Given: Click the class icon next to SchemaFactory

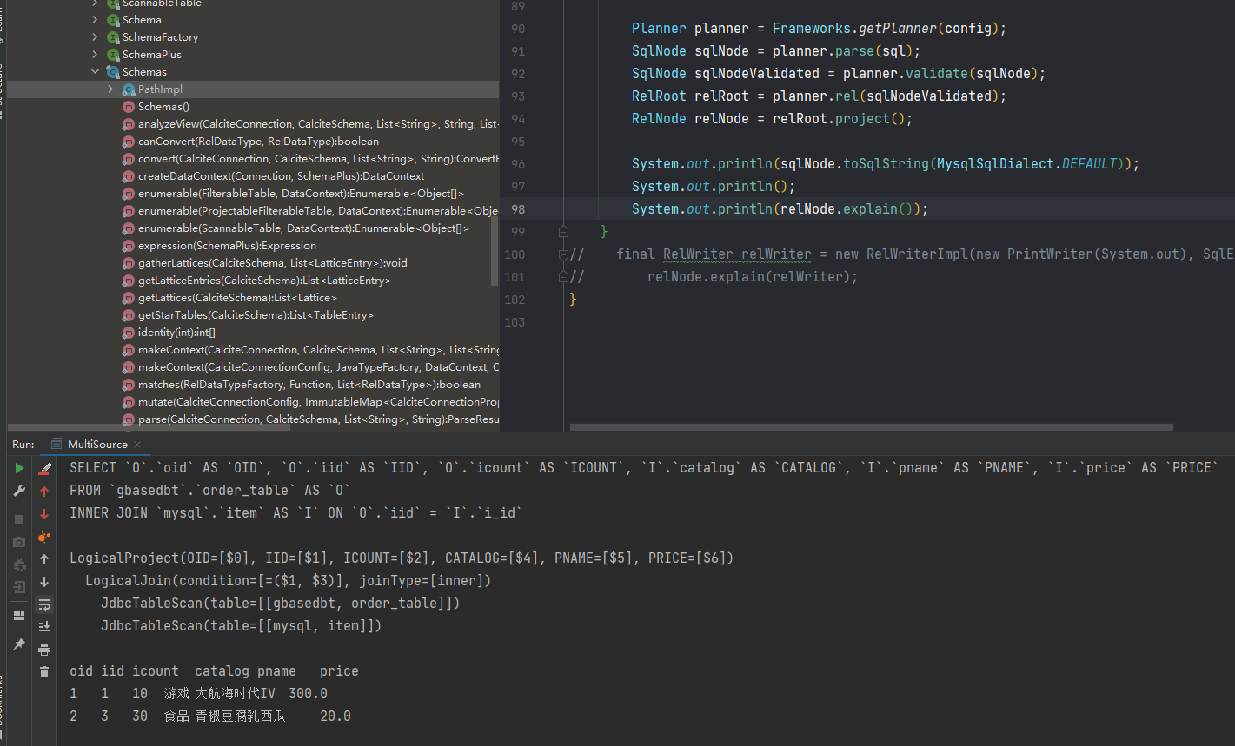Looking at the screenshot, I should click(x=113, y=37).
